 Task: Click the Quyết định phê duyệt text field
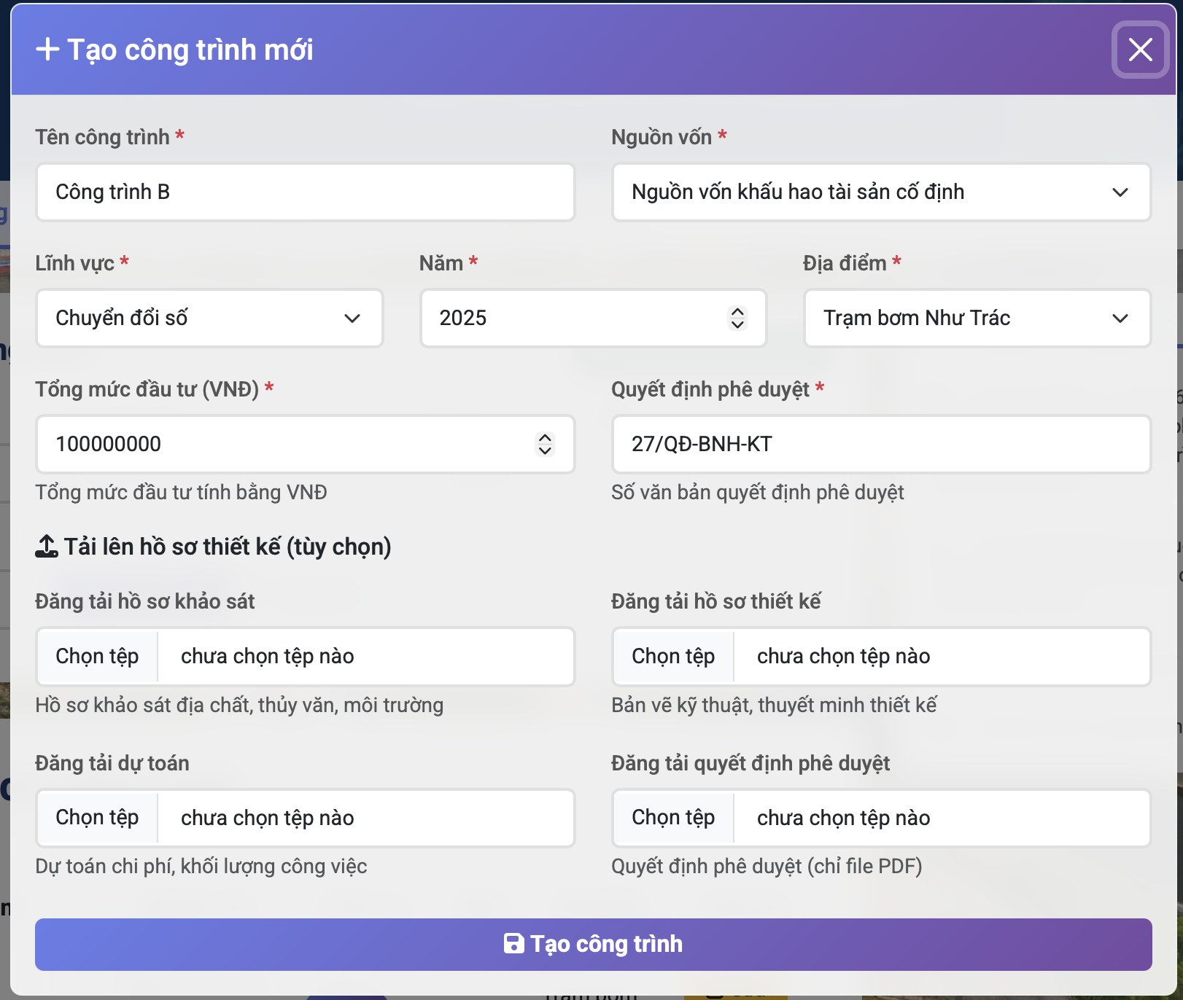pyautogui.click(x=881, y=445)
